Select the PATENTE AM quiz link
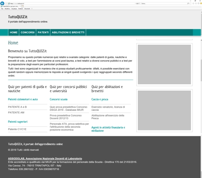Viewport: 202px width, 178px height. 16,112
